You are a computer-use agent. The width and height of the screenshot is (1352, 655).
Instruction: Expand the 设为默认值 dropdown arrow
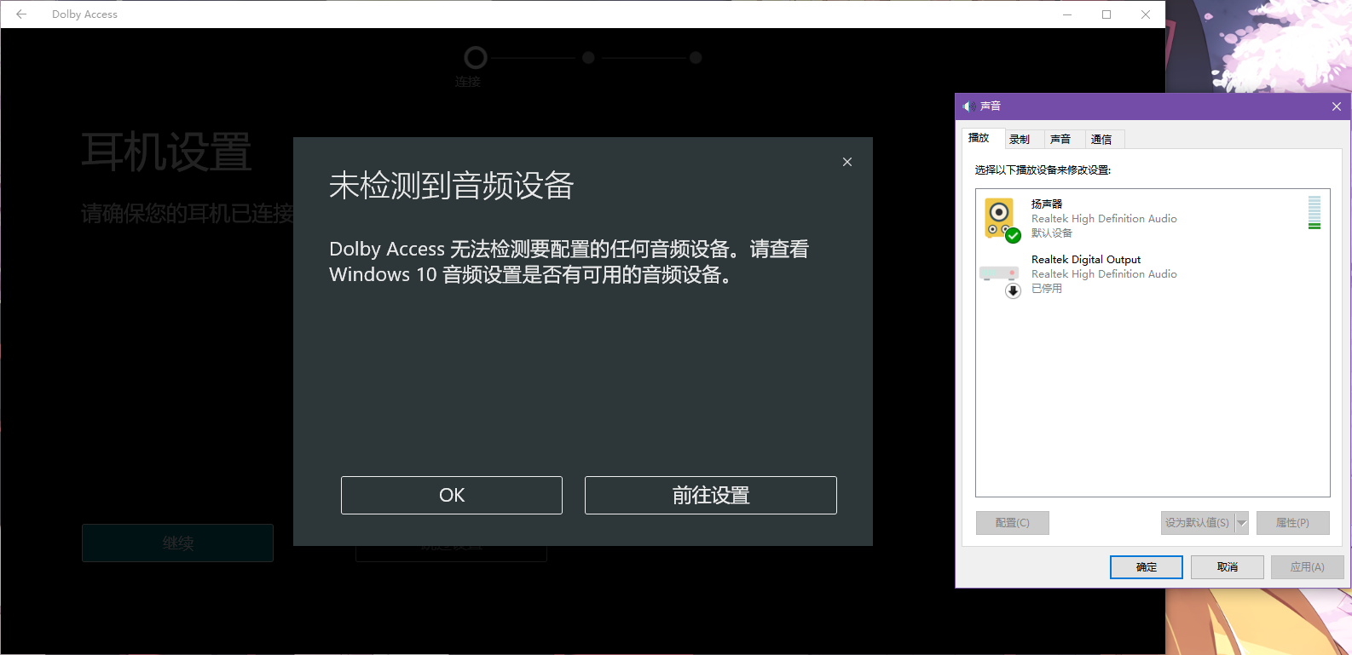tap(1242, 523)
